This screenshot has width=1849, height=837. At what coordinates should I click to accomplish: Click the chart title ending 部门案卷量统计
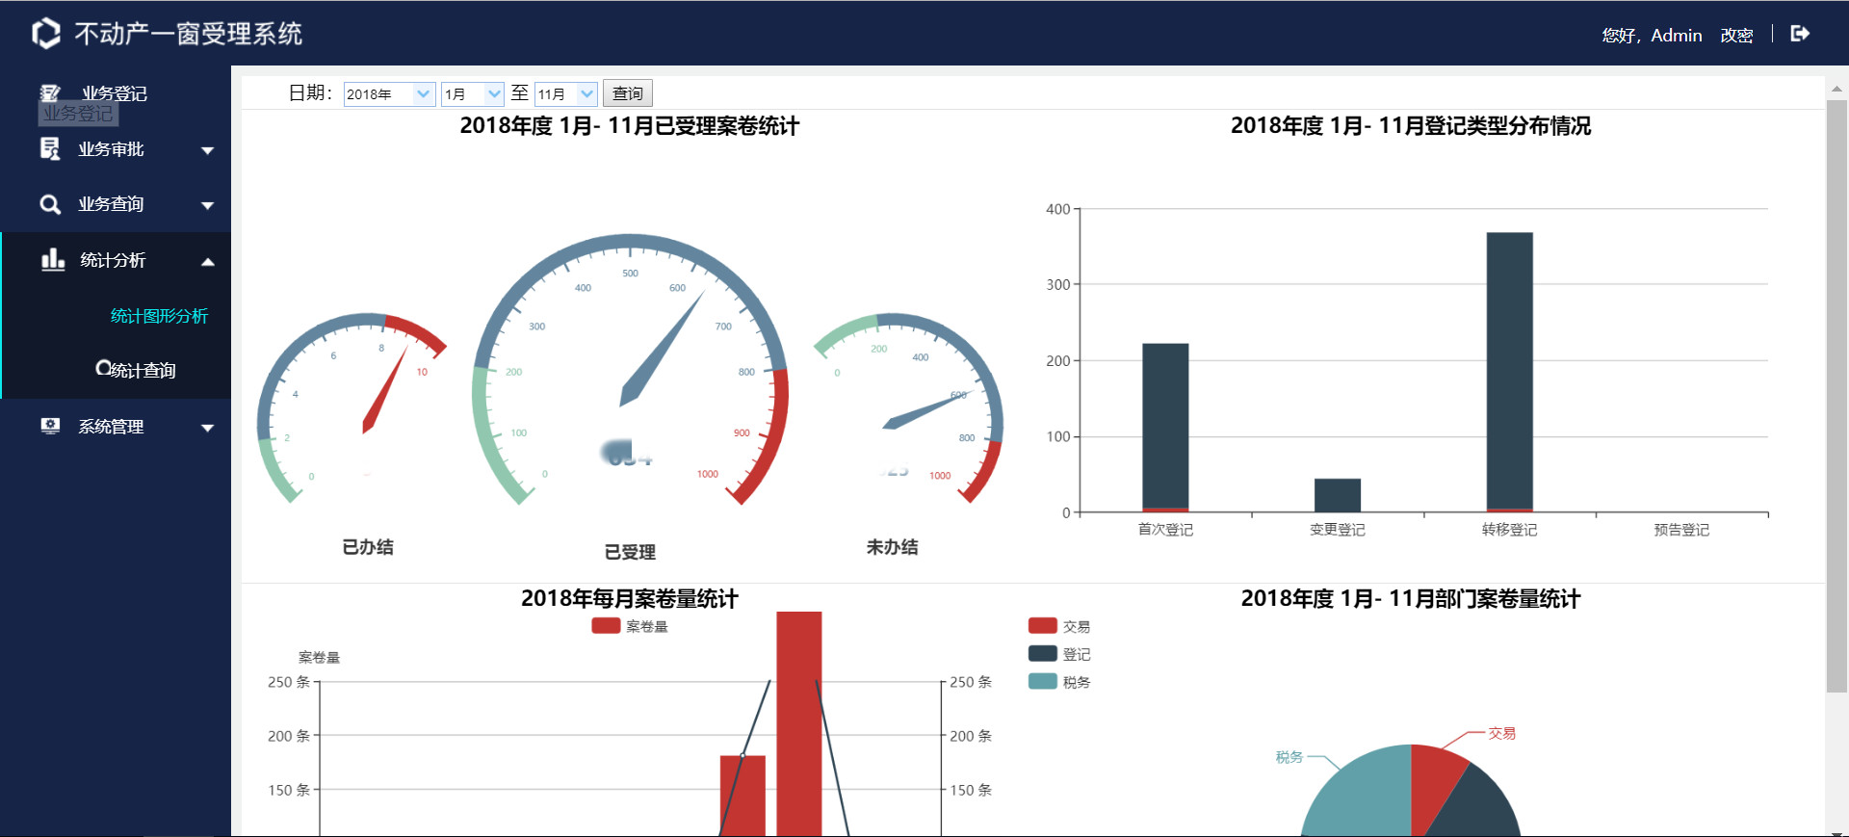tap(1411, 598)
